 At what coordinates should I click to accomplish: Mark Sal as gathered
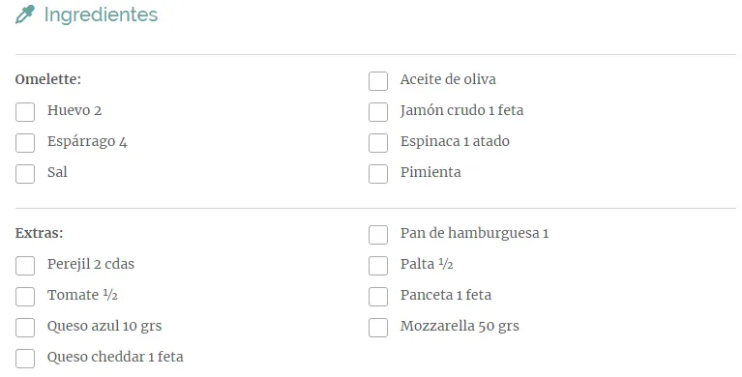click(x=25, y=174)
